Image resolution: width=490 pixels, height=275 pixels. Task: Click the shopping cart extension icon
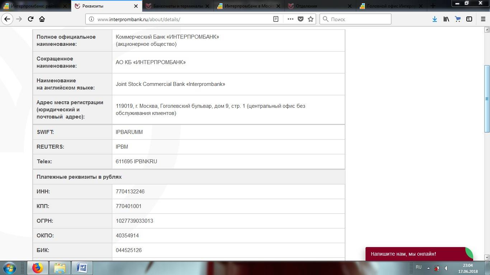click(x=458, y=19)
